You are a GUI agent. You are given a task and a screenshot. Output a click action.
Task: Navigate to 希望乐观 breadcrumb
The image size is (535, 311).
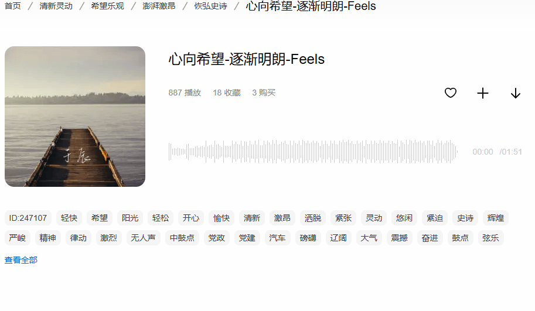pyautogui.click(x=107, y=6)
